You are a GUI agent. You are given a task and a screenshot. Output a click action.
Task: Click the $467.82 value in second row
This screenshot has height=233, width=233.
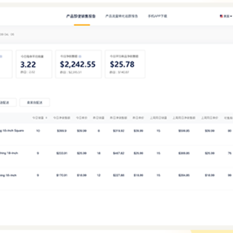[x=118, y=153]
